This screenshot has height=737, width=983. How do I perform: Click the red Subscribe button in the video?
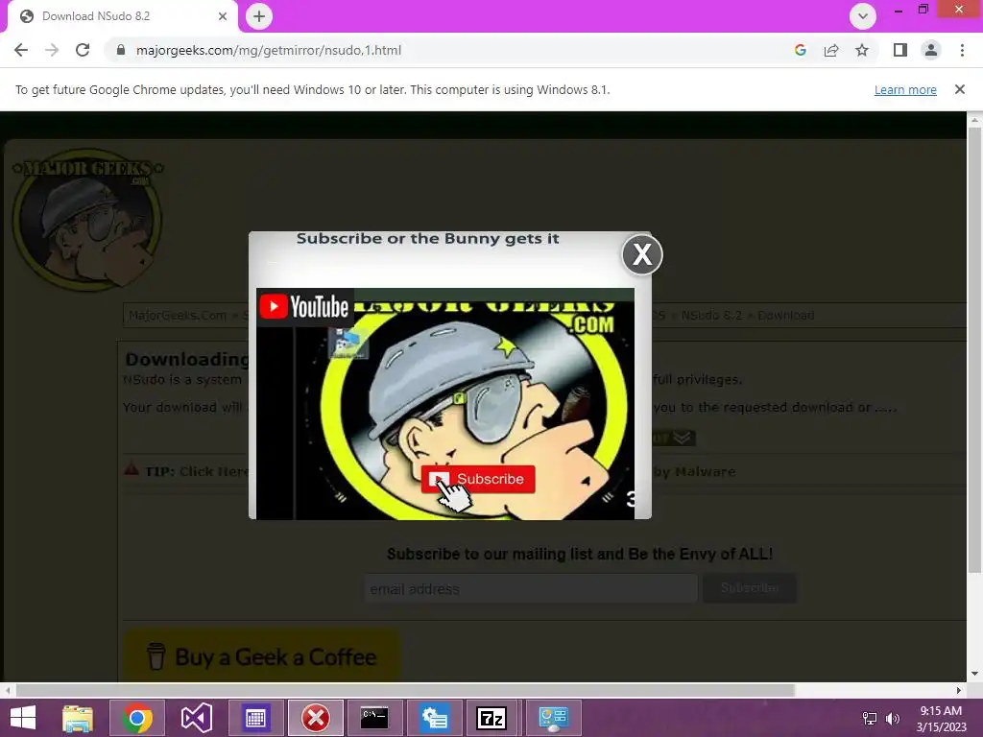pos(478,479)
